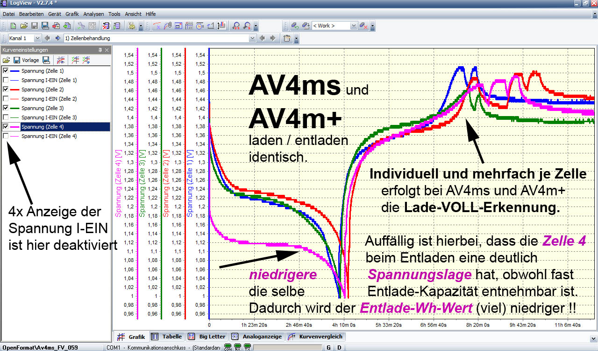This screenshot has height=351, width=598.
Task: Open a file with the main toolbar folder icon
Action: 24,26
